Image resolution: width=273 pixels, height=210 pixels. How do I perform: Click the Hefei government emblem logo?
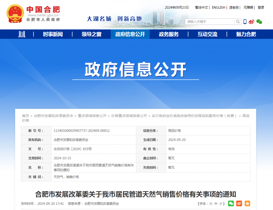coord(15,14)
